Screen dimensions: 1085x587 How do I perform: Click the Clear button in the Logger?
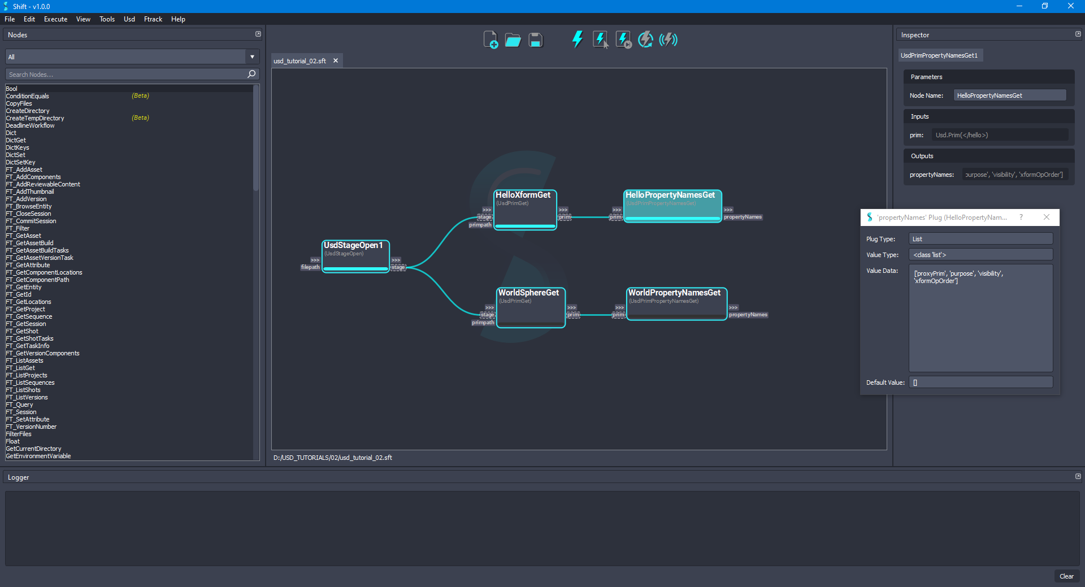[x=1067, y=576]
